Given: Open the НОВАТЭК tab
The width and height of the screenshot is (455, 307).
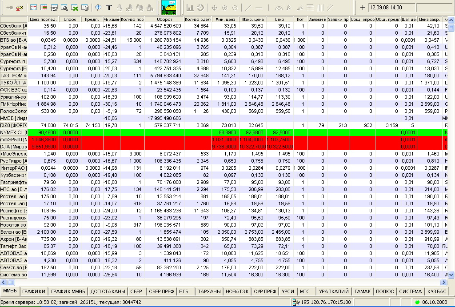Looking at the screenshot, I should tap(237, 291).
